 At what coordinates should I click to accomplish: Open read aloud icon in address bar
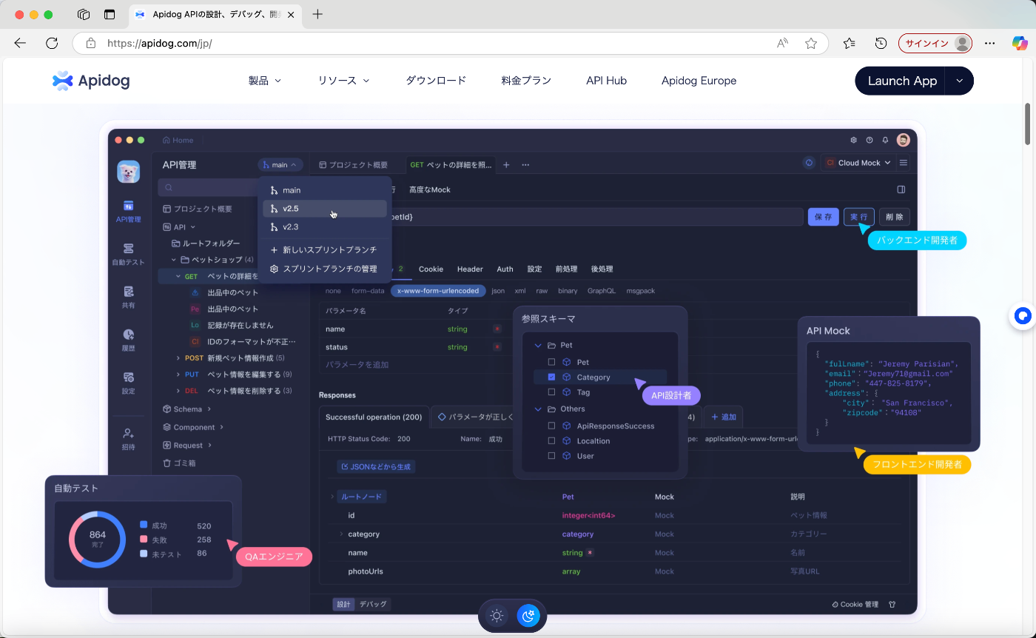pyautogui.click(x=782, y=43)
